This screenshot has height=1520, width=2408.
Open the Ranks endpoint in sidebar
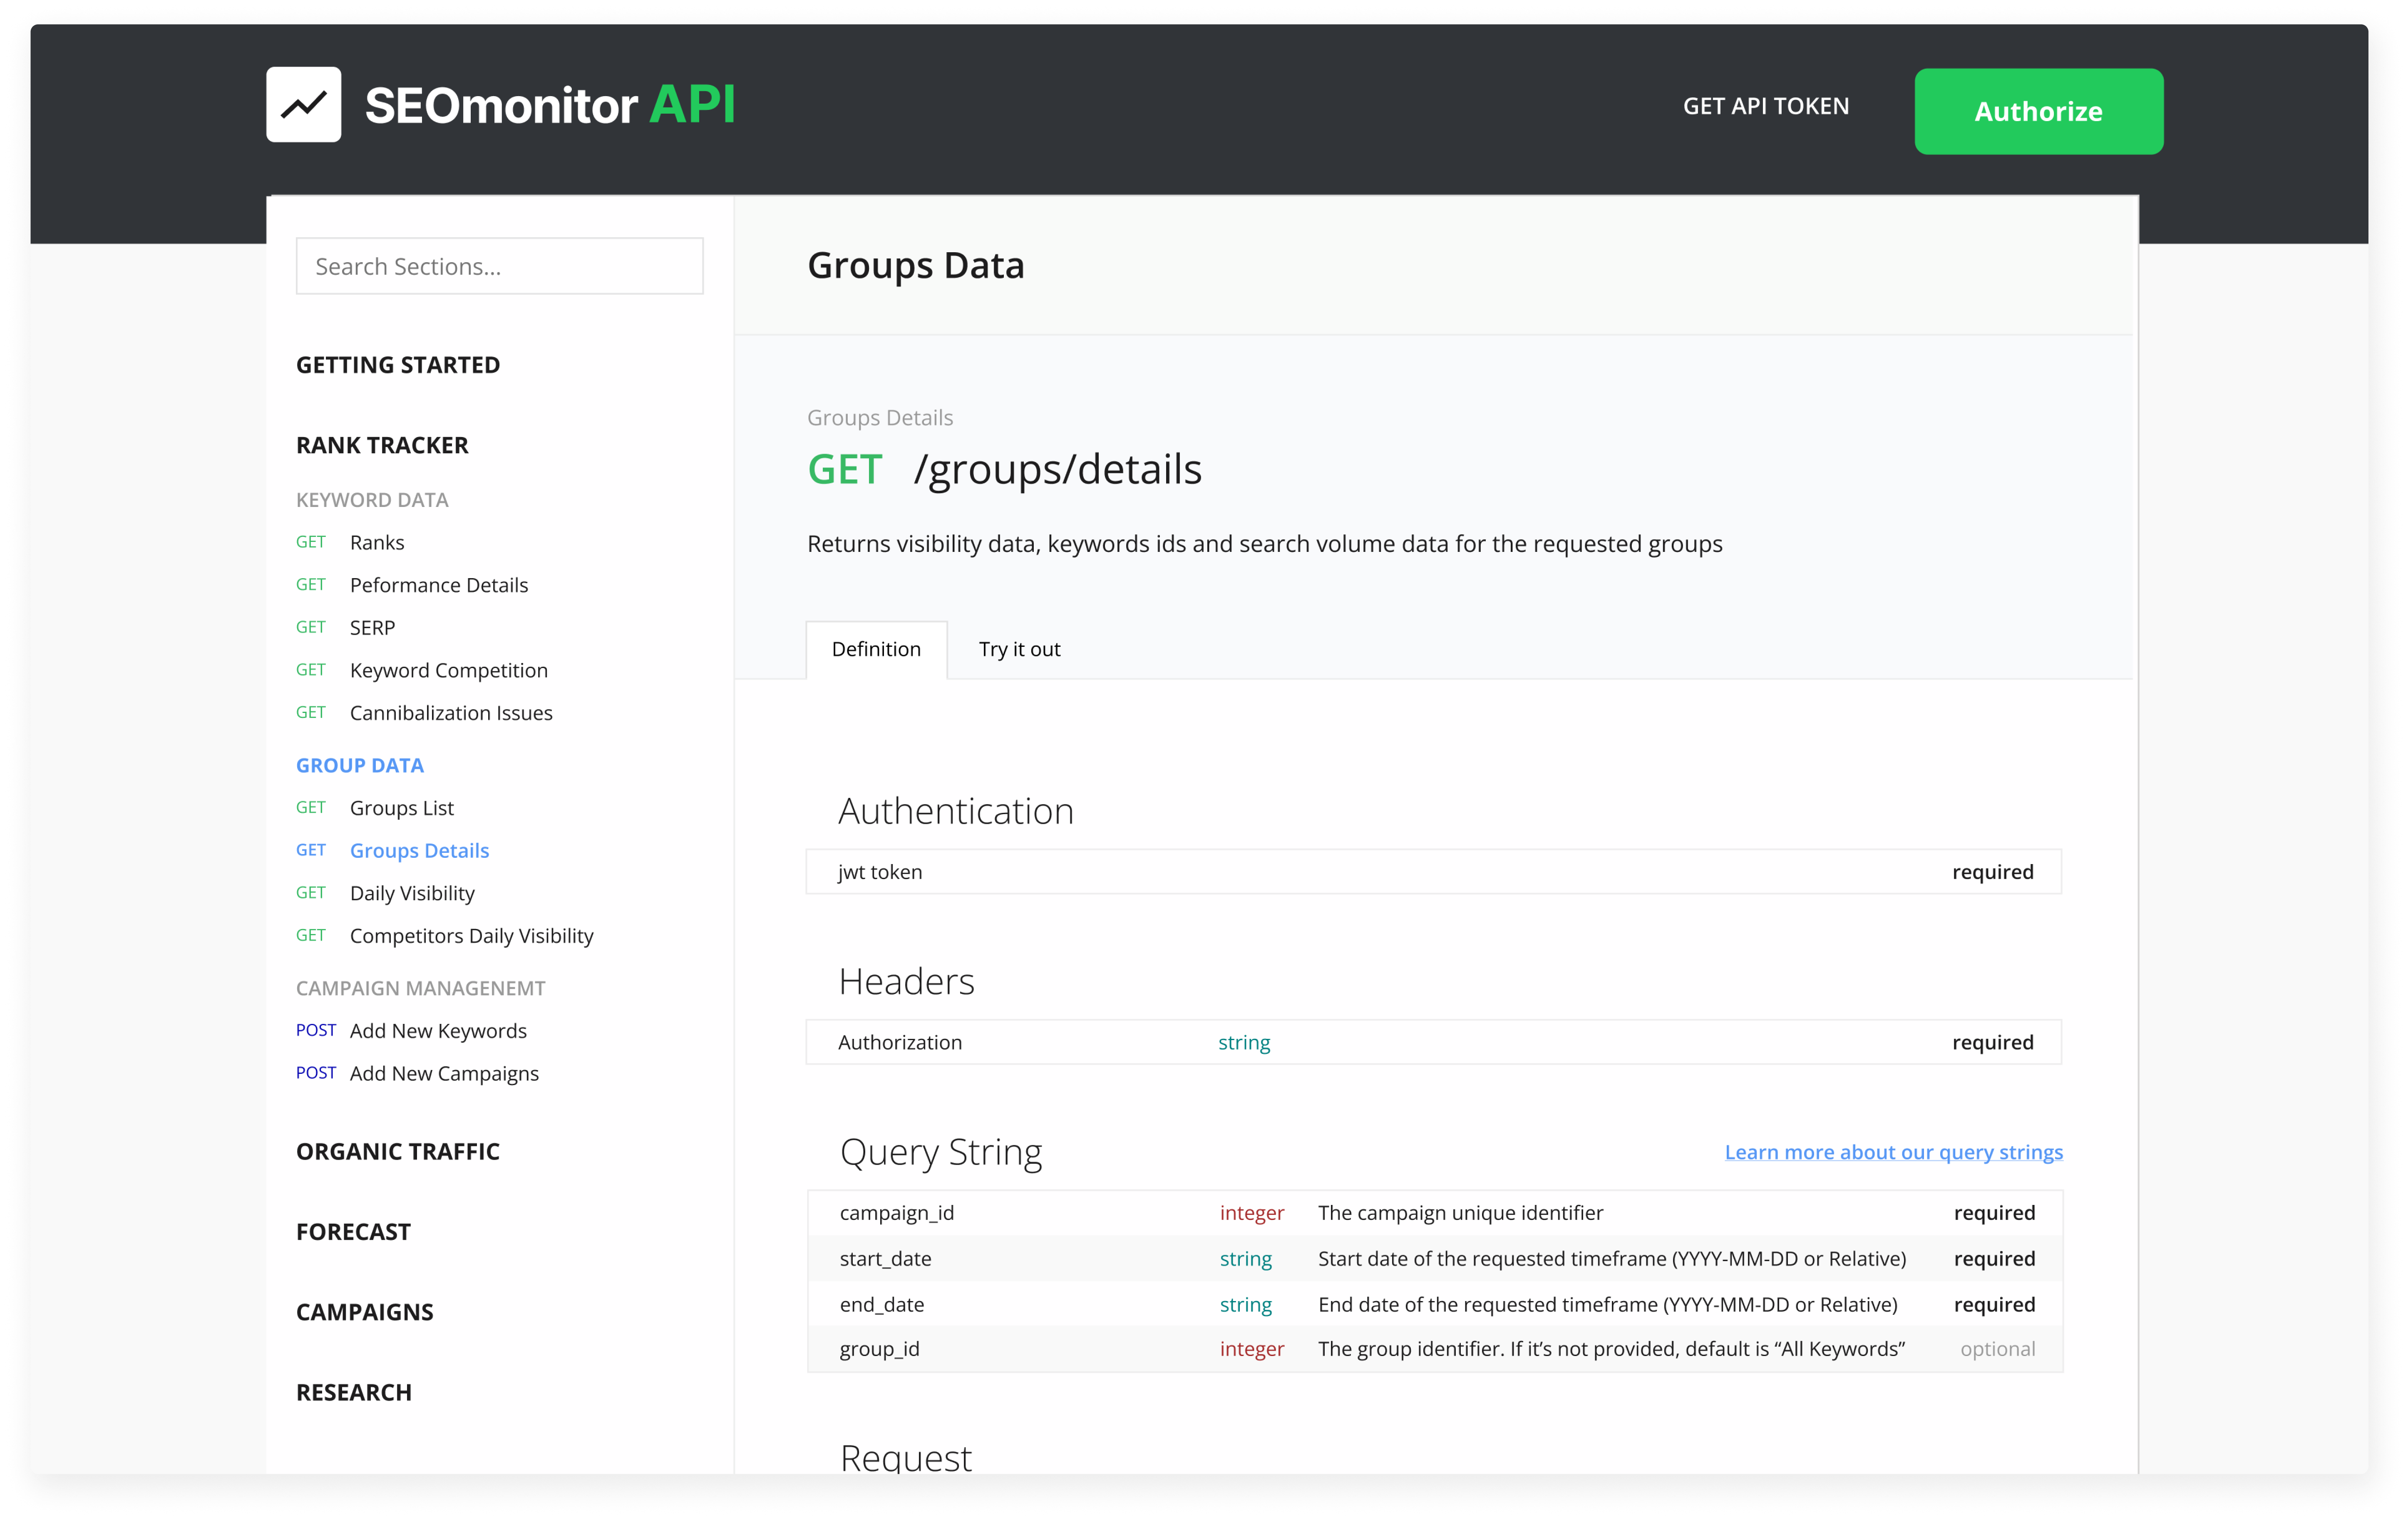pos(377,542)
